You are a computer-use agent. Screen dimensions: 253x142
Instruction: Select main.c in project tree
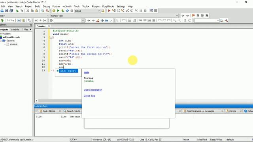point(14,44)
